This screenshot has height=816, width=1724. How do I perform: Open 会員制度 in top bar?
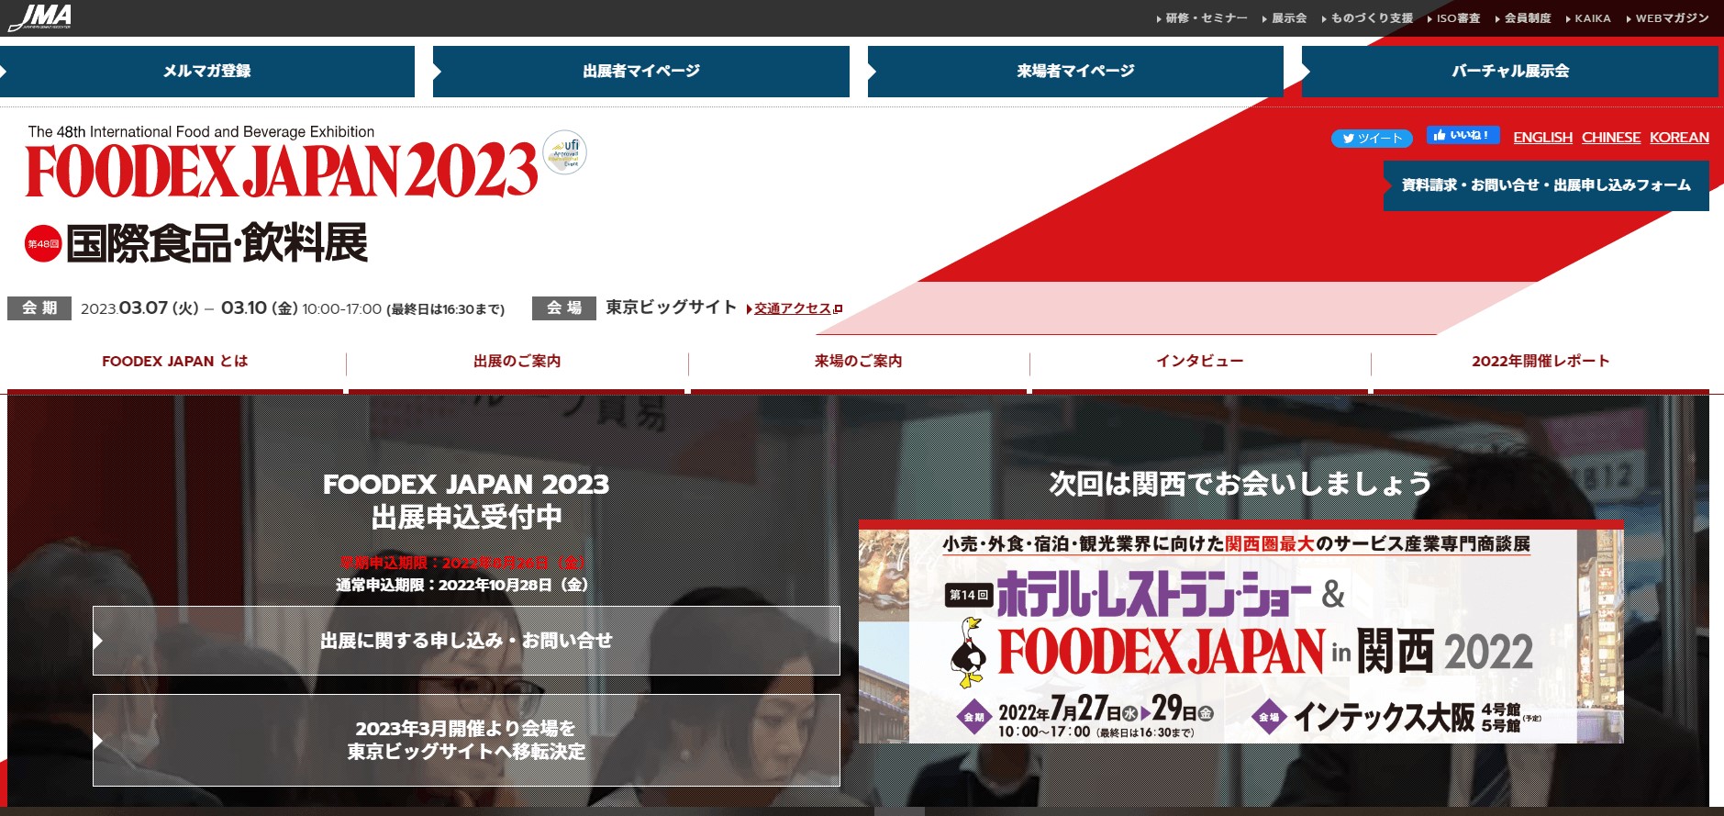1523,18
